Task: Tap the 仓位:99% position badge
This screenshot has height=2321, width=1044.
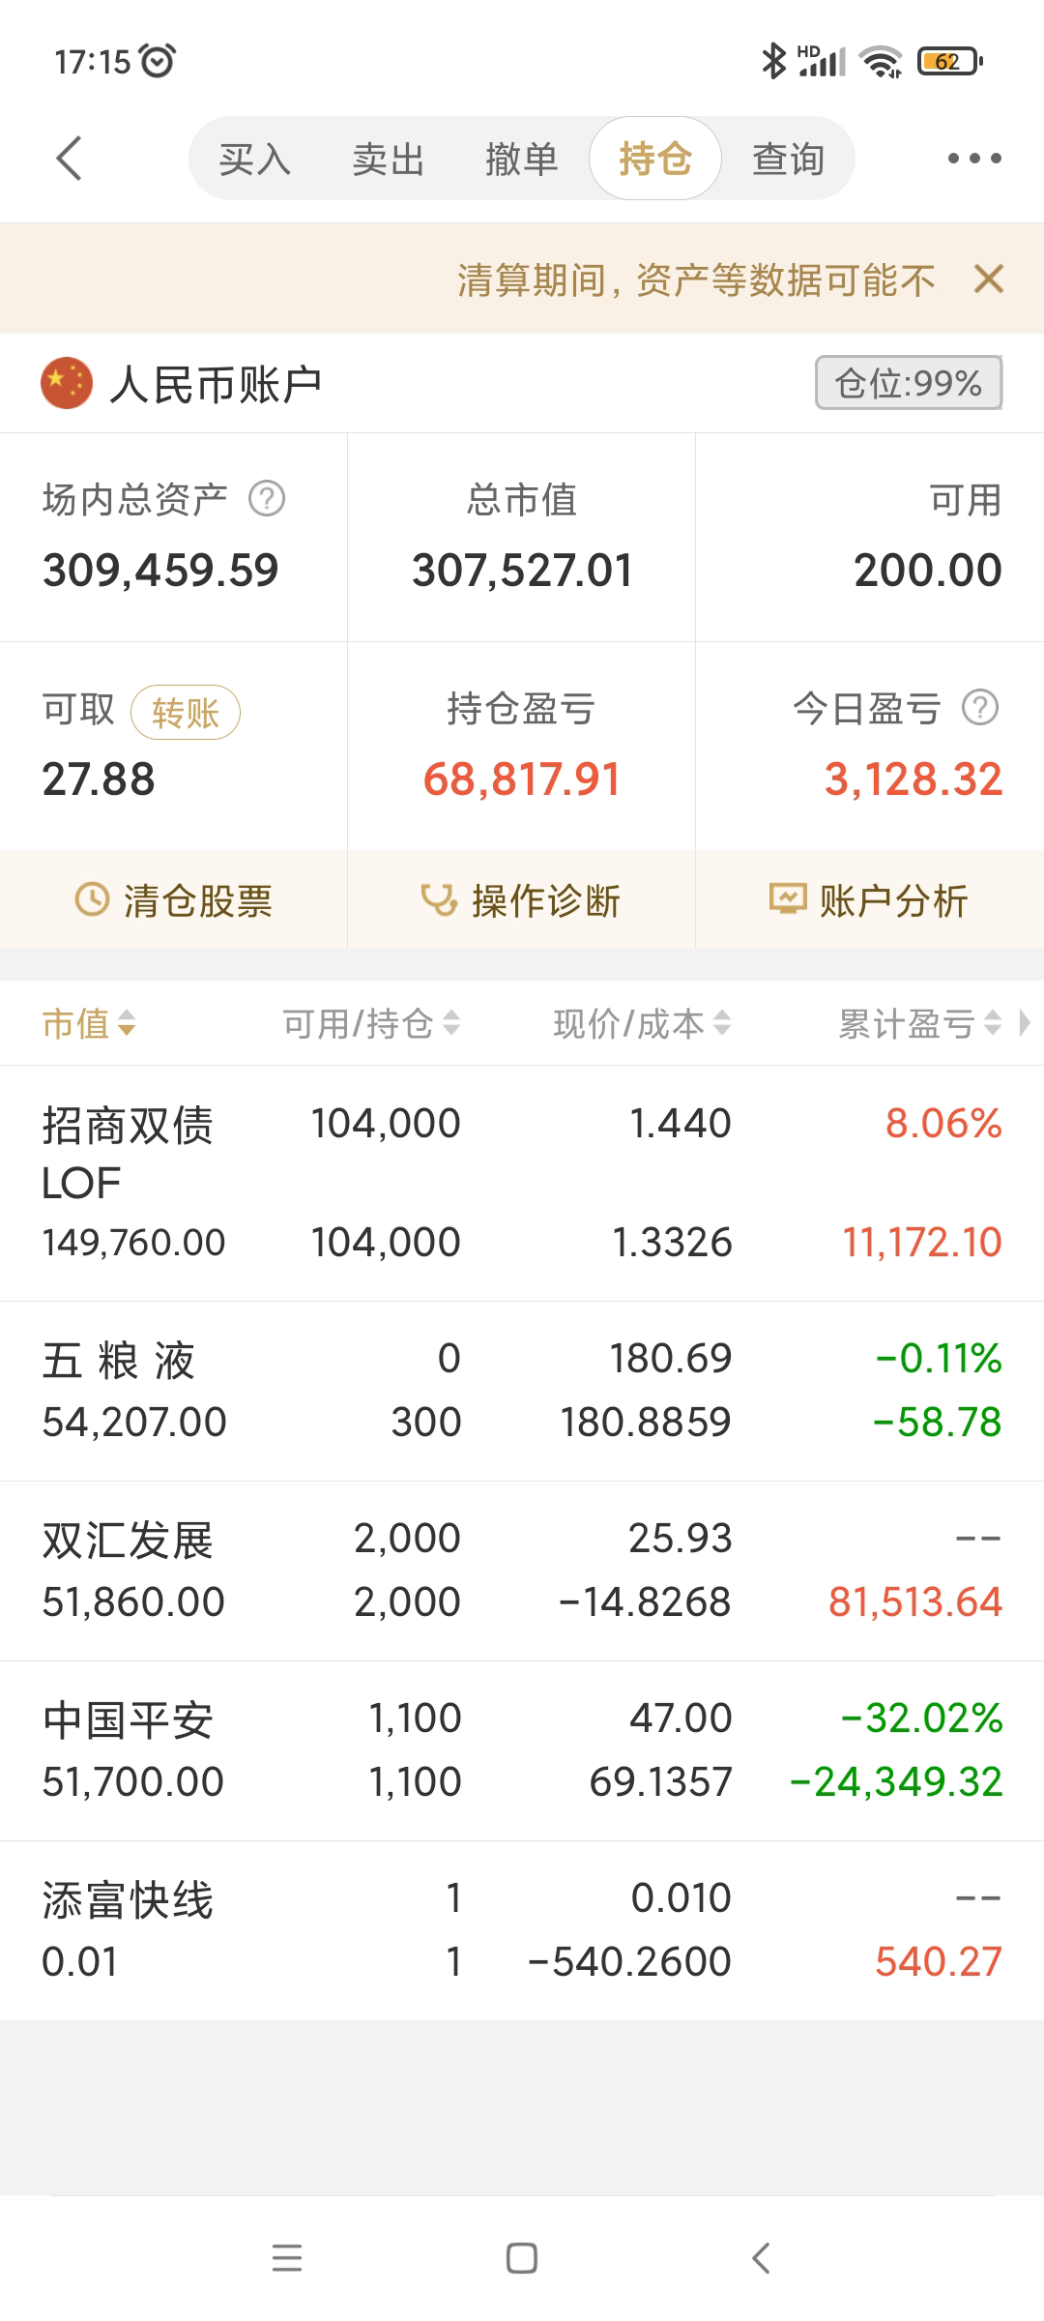Action: tap(908, 383)
